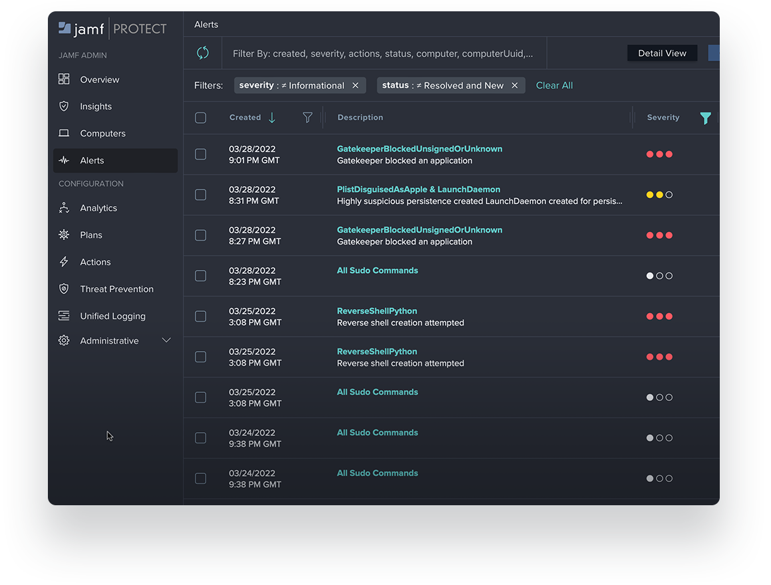Select the first 03/25 ReverseShellPython alert checkbox
This screenshot has width=771, height=585.
[201, 316]
